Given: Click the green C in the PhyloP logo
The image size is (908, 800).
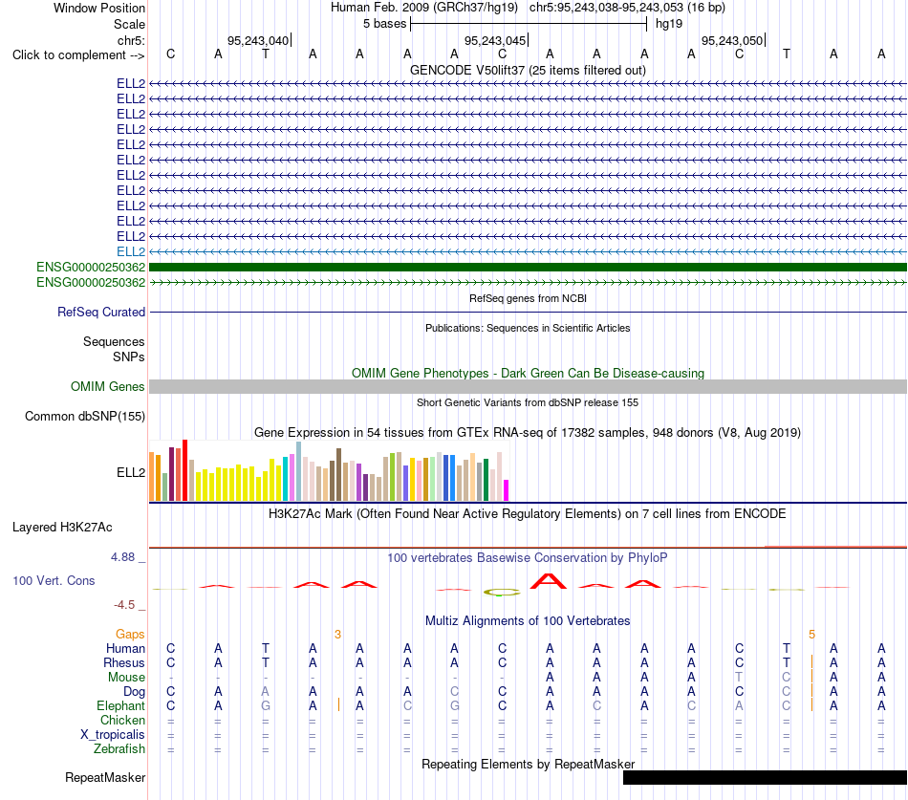Looking at the screenshot, I should (x=502, y=592).
